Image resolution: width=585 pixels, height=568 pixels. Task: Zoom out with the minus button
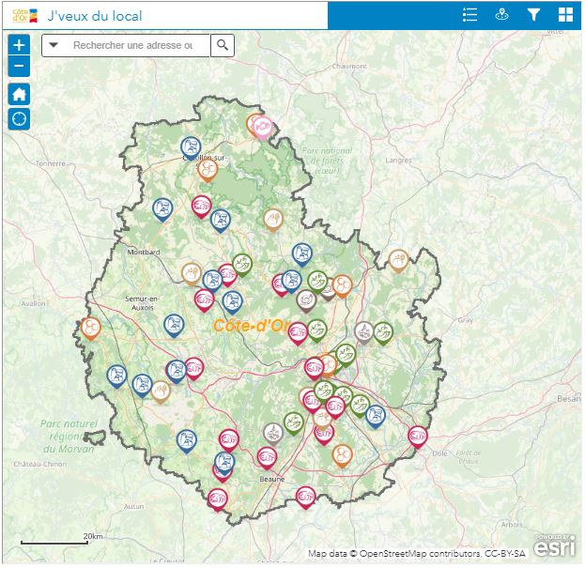pos(19,67)
